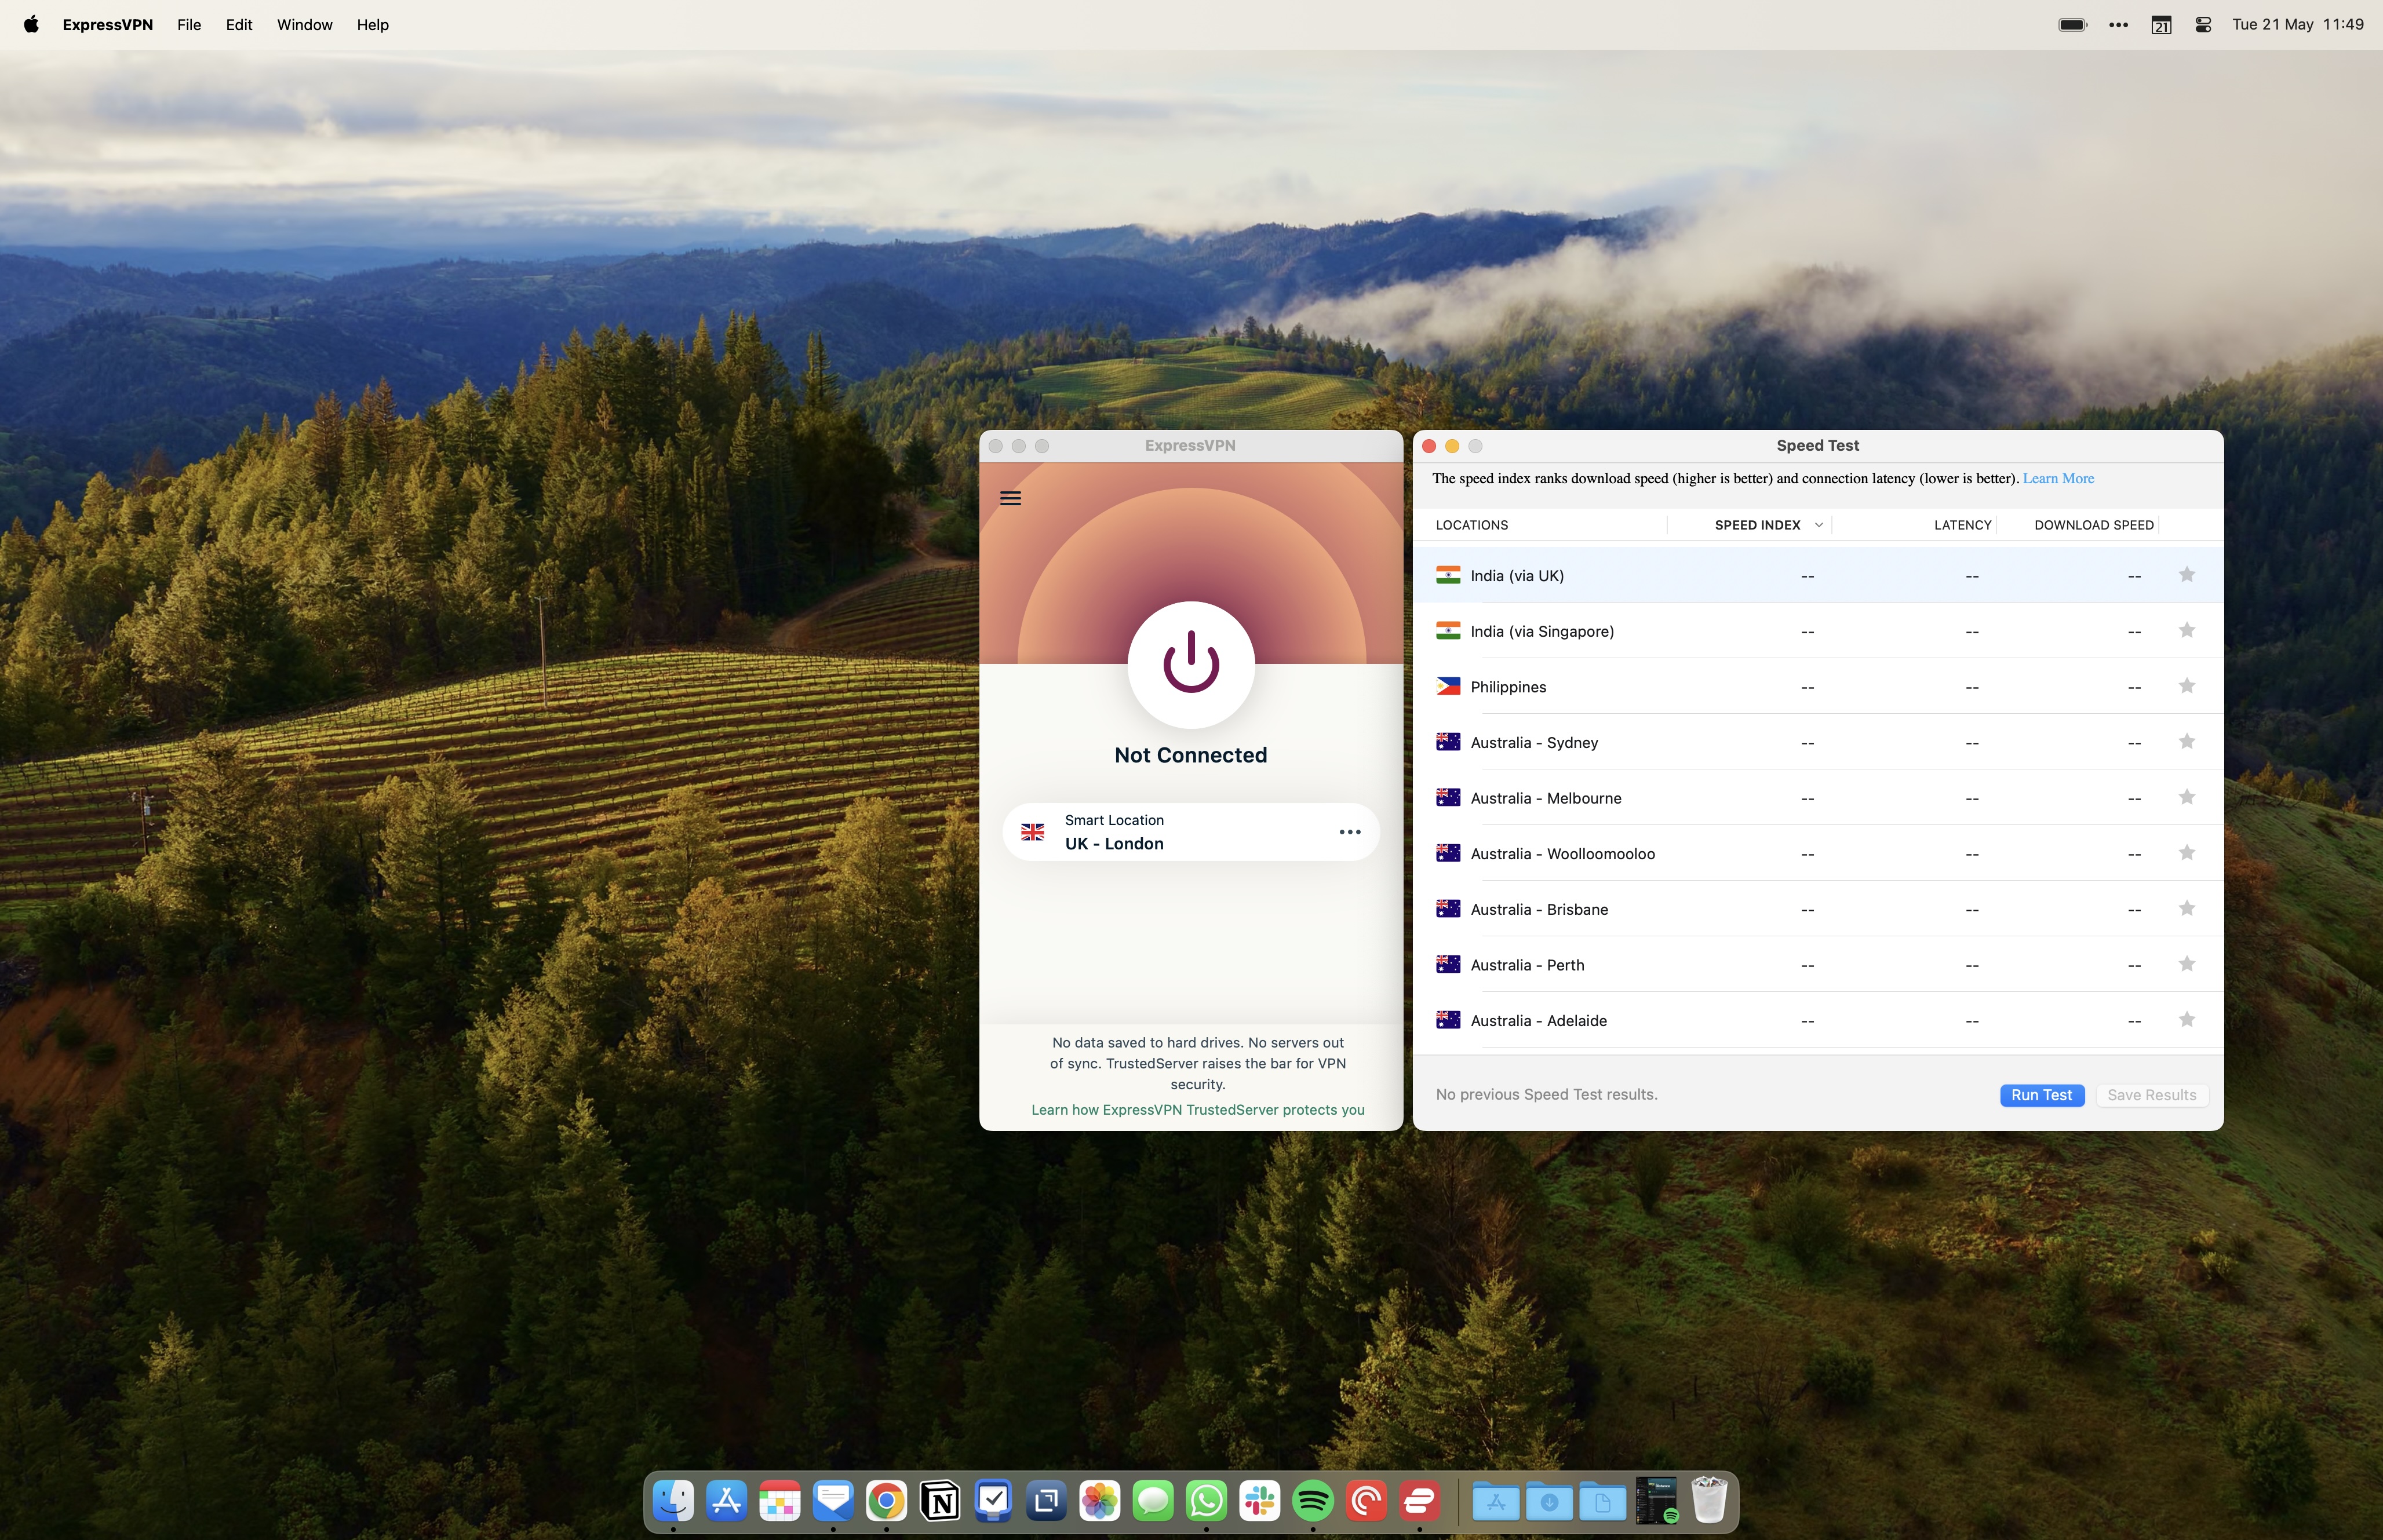This screenshot has height=1540, width=2383.
Task: Open Slack from the dock
Action: tap(1259, 1500)
